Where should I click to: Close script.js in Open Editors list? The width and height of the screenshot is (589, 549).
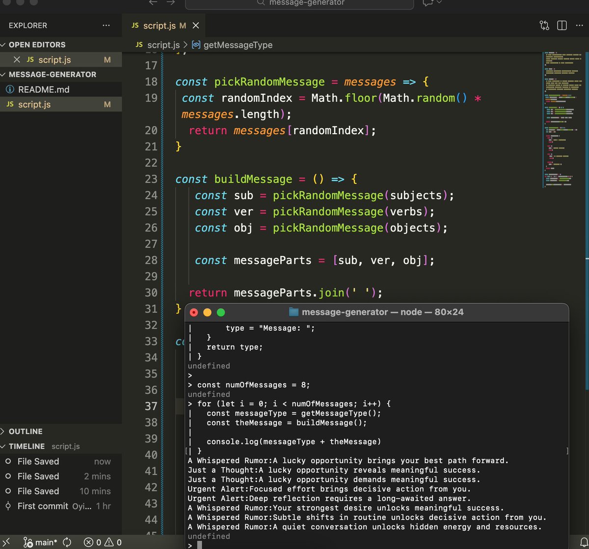[x=17, y=59]
